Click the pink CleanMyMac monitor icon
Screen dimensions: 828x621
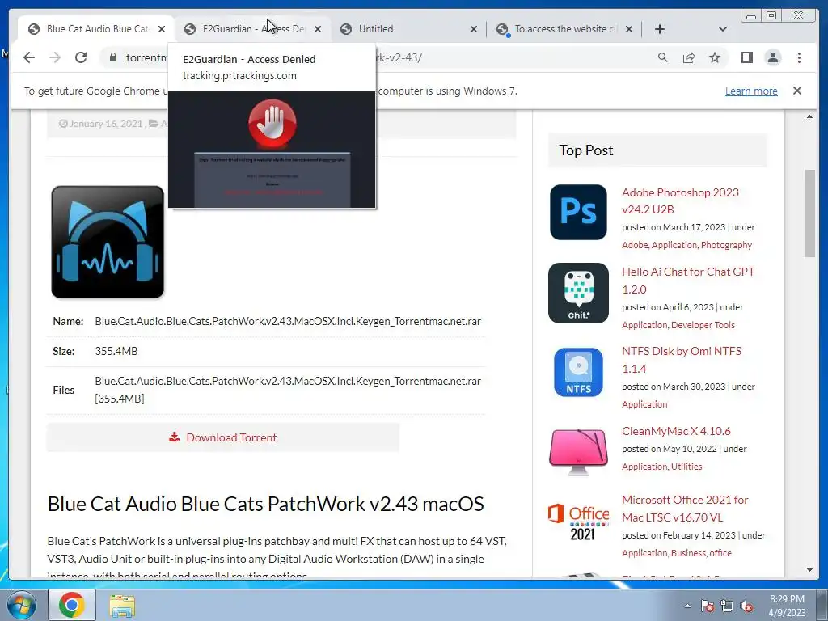point(578,452)
